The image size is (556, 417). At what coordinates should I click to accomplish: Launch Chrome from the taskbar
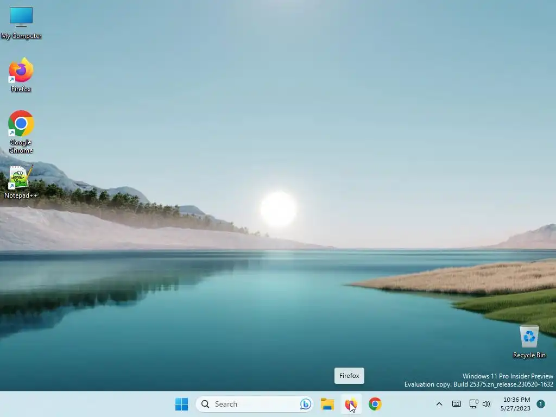375,404
